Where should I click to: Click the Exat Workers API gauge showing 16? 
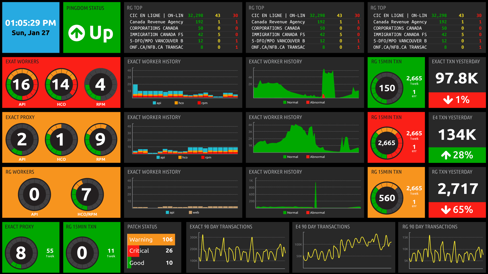[x=22, y=84]
